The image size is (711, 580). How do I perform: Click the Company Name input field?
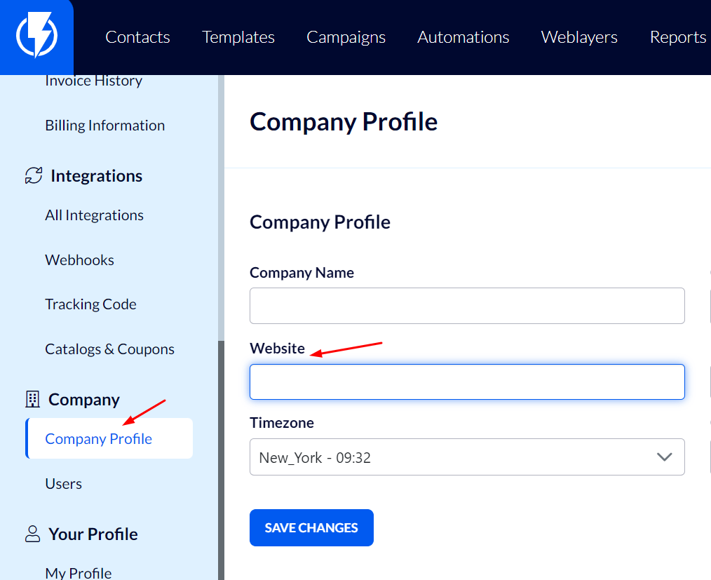pos(467,306)
